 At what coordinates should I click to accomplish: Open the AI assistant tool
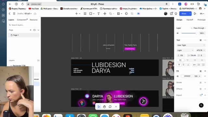pos(138,14)
